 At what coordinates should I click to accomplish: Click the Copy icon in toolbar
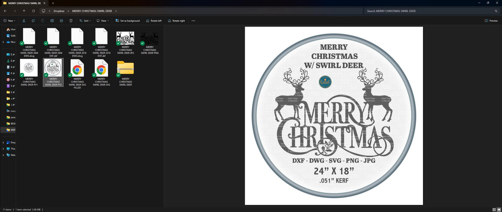coord(33,21)
